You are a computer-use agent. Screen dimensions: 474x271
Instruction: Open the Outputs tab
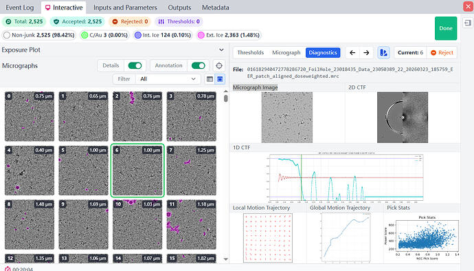click(x=179, y=8)
